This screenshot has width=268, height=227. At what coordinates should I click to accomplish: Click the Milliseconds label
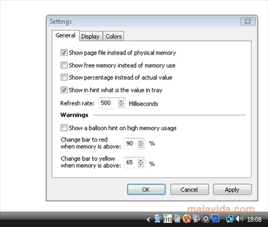pyautogui.click(x=143, y=104)
